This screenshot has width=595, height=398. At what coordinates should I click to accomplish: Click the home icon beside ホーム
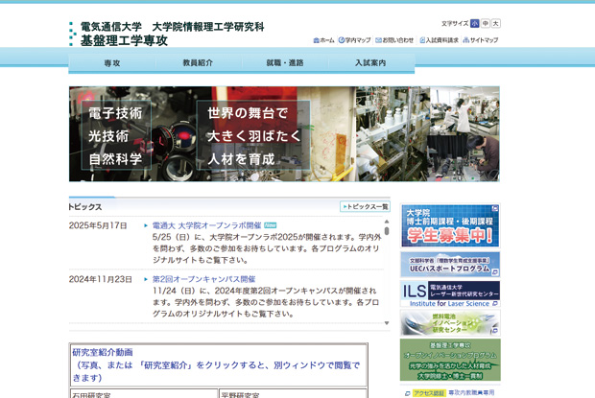pyautogui.click(x=316, y=40)
